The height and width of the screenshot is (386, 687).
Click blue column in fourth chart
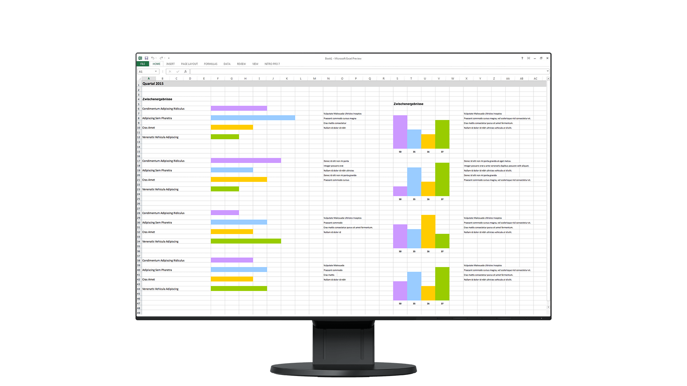click(414, 286)
